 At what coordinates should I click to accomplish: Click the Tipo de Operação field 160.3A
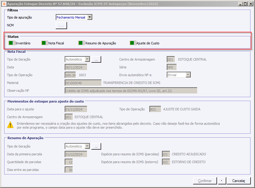[x=70, y=75]
